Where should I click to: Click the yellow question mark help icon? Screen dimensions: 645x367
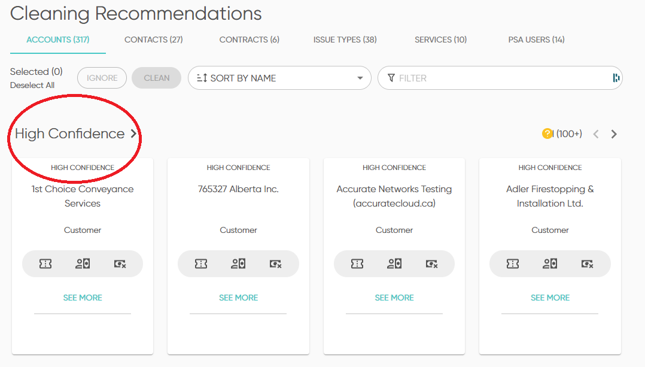(547, 134)
